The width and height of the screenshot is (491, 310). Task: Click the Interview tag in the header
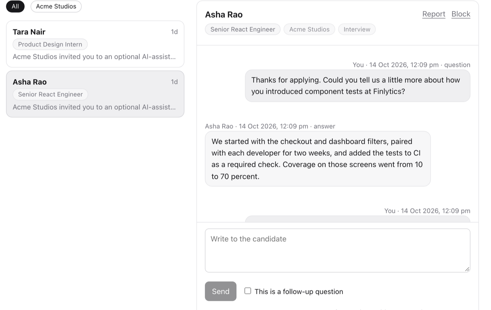tap(357, 29)
